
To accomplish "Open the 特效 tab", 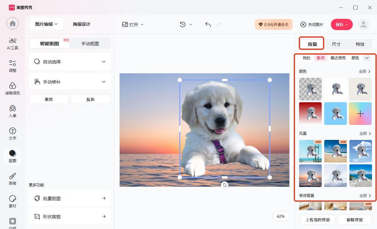I will pyautogui.click(x=360, y=44).
